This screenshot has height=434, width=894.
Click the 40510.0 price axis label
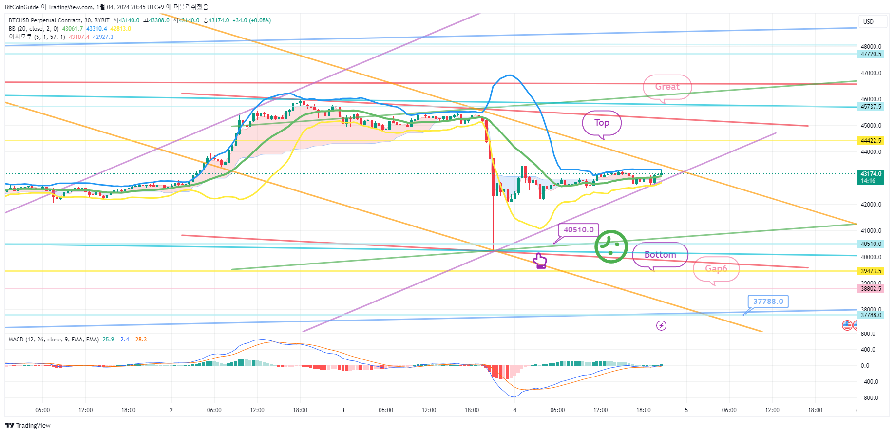pos(871,244)
